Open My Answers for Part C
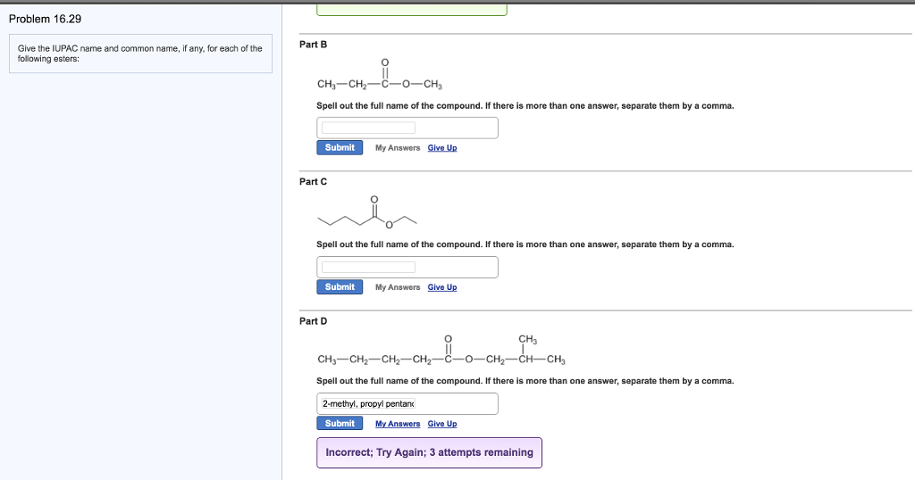 click(x=398, y=287)
